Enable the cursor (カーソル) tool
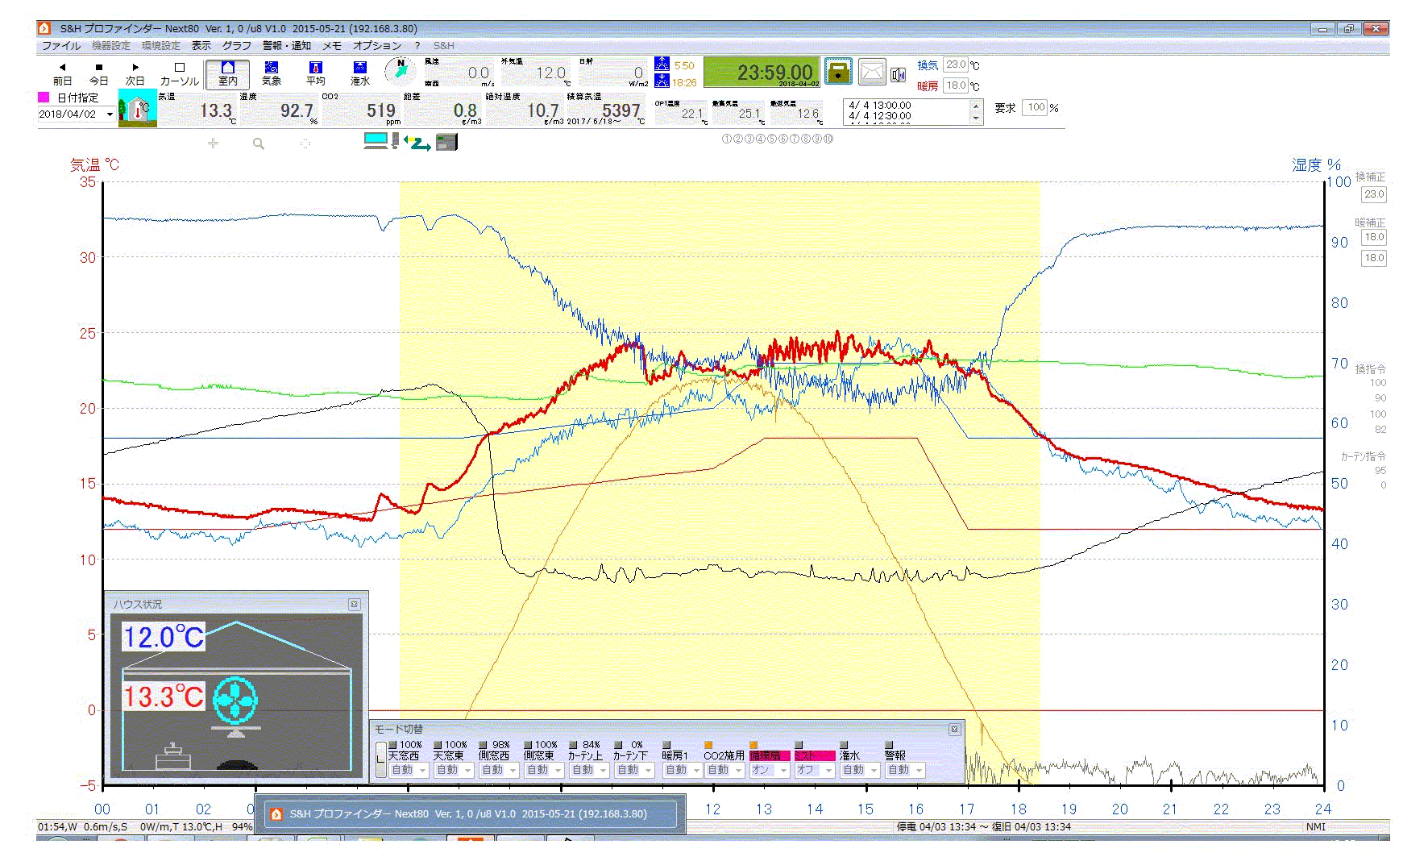Image resolution: width=1428 pixels, height=857 pixels. [x=179, y=74]
